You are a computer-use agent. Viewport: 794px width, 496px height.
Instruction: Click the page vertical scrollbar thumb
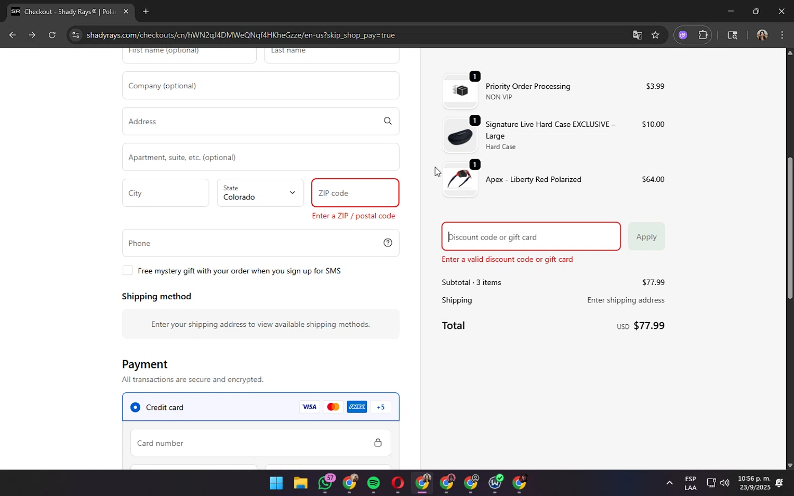(x=790, y=228)
